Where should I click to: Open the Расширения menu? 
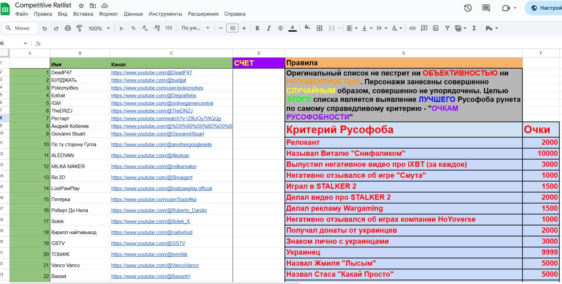coord(203,14)
